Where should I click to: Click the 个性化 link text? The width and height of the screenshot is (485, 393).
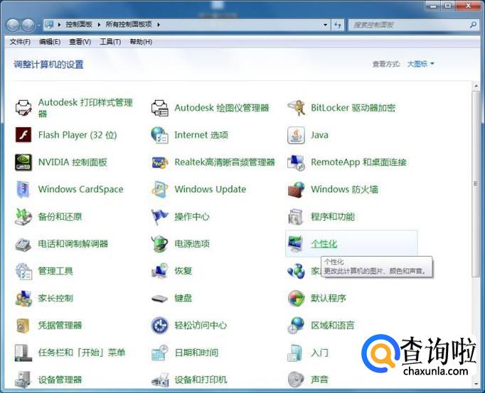pyautogui.click(x=324, y=244)
